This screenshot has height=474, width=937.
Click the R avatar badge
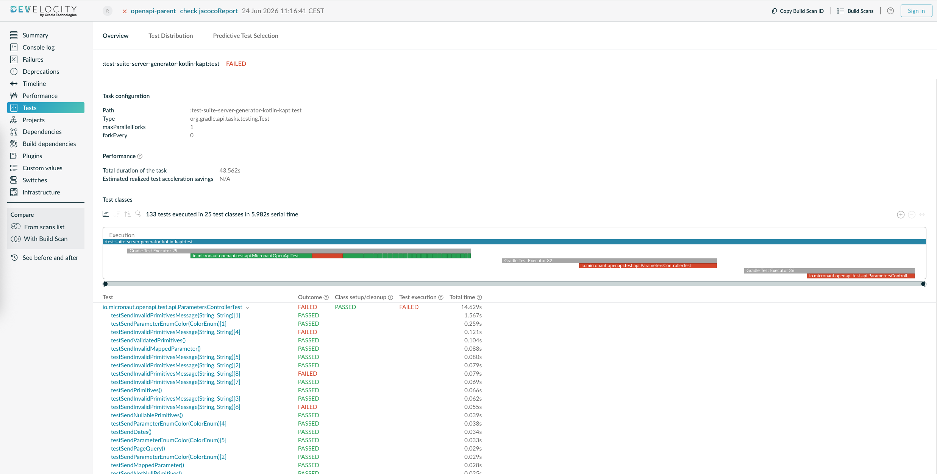[108, 11]
